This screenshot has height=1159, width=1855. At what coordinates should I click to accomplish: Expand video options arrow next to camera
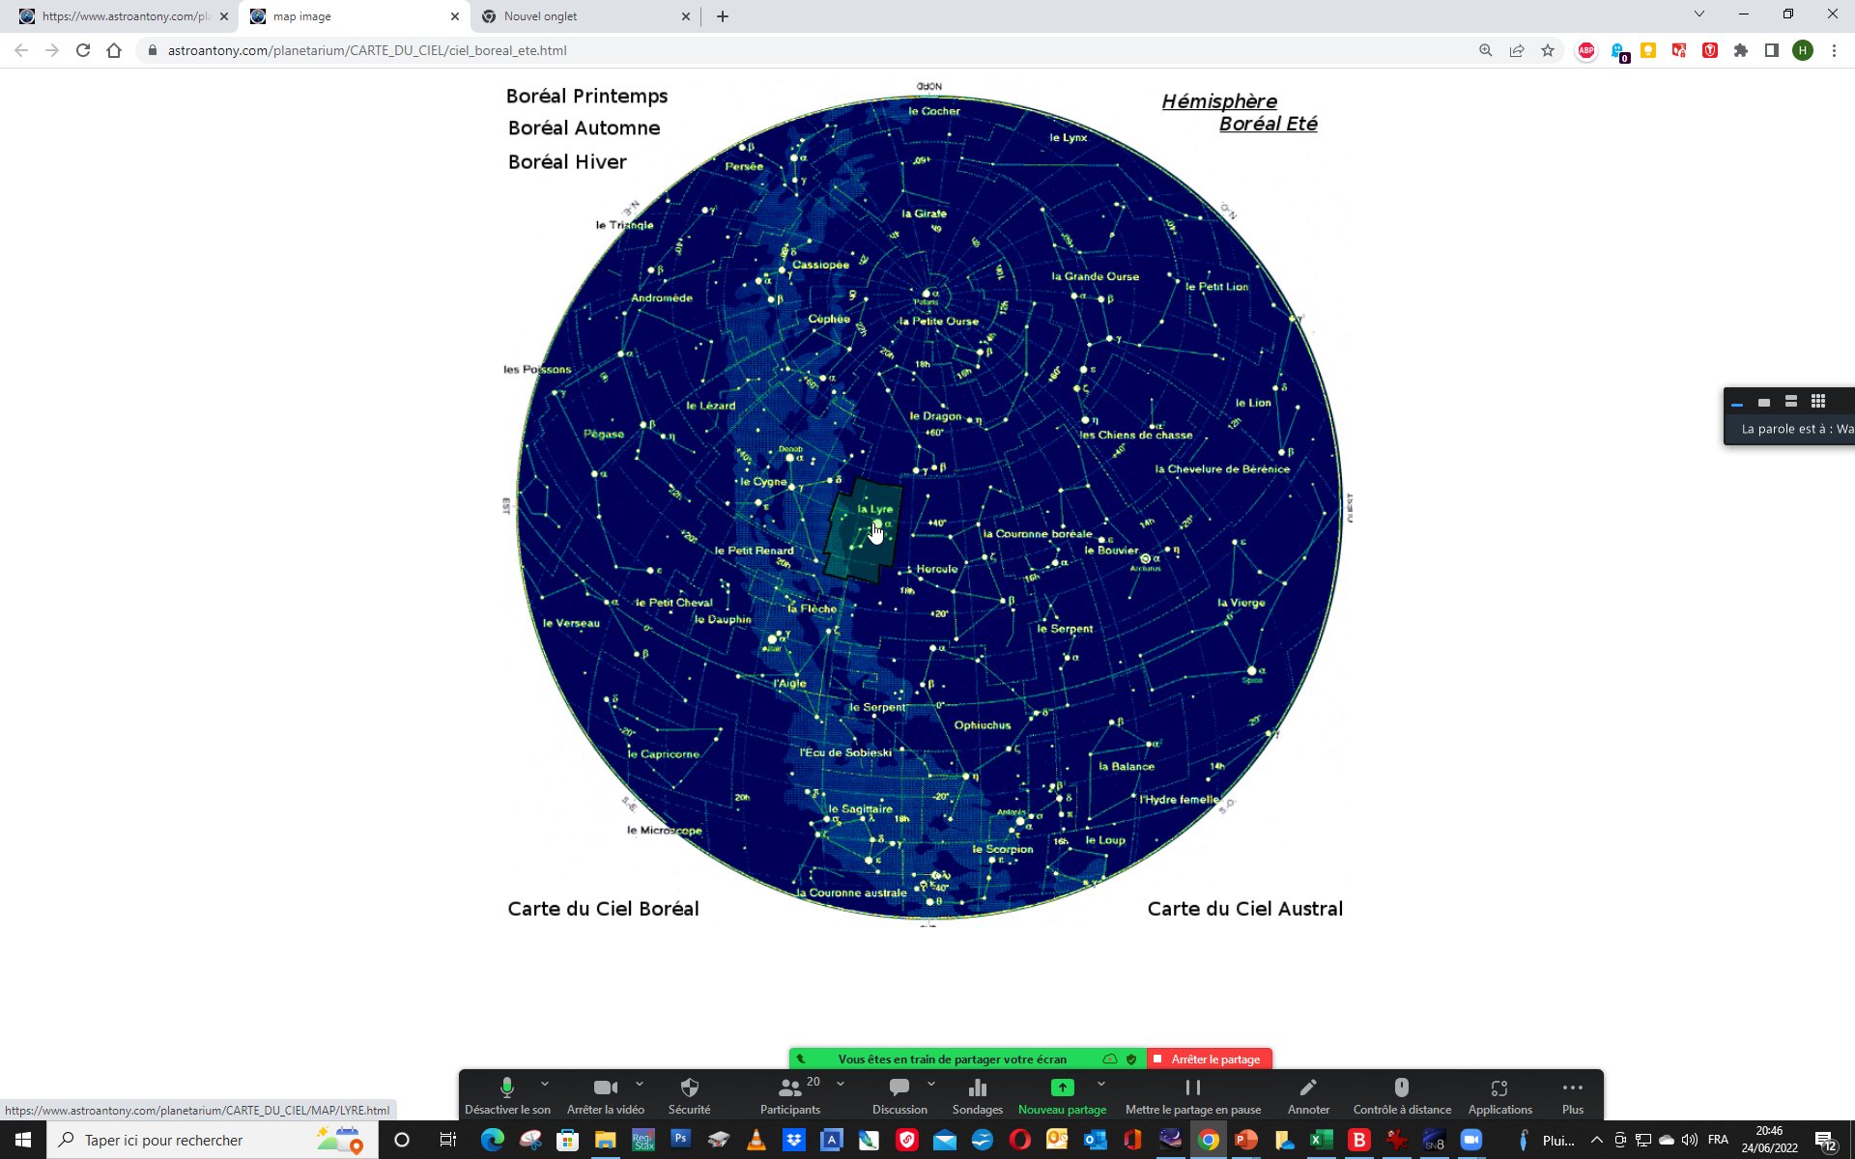pyautogui.click(x=640, y=1084)
